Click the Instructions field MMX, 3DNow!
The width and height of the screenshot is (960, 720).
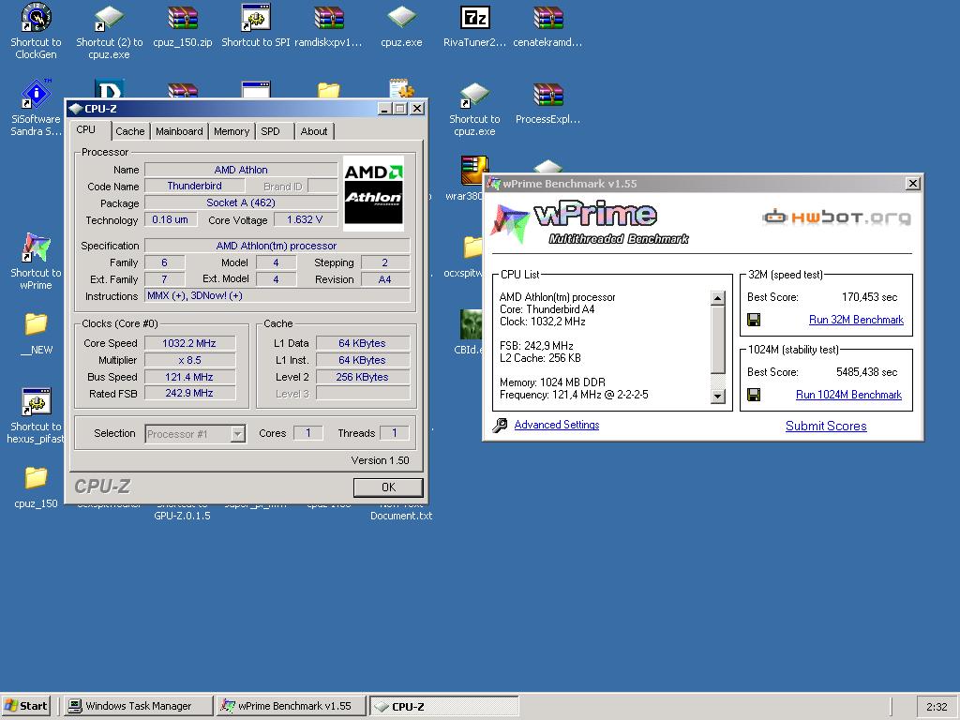[277, 295]
